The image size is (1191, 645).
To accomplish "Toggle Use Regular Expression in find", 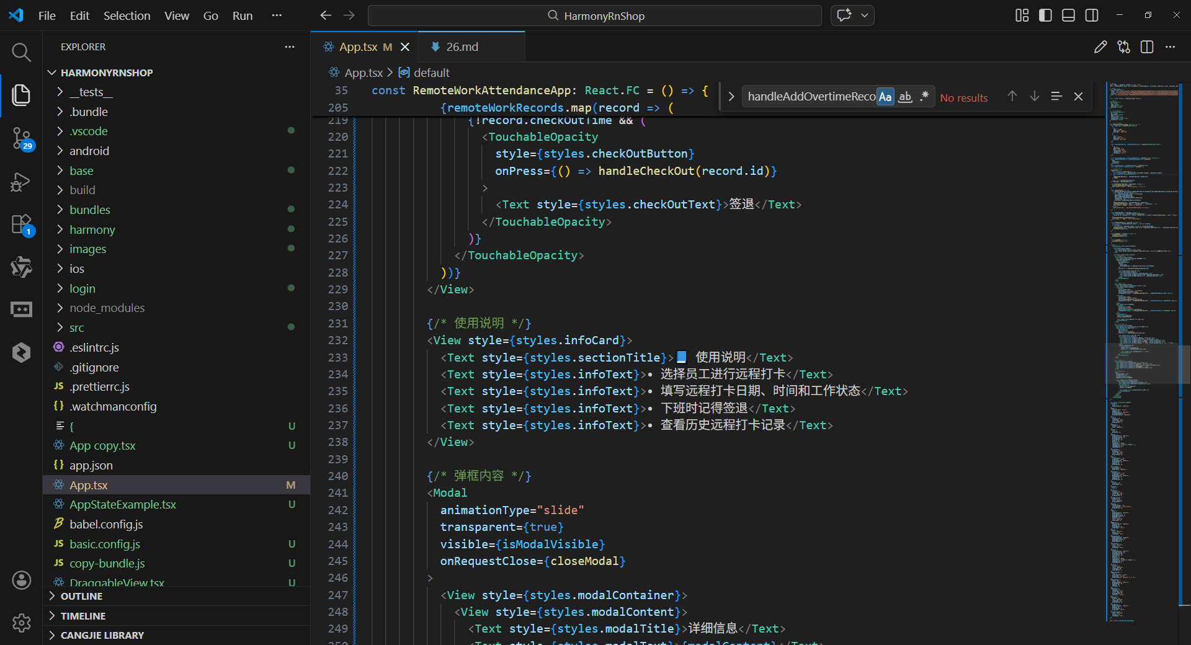I will [x=924, y=97].
